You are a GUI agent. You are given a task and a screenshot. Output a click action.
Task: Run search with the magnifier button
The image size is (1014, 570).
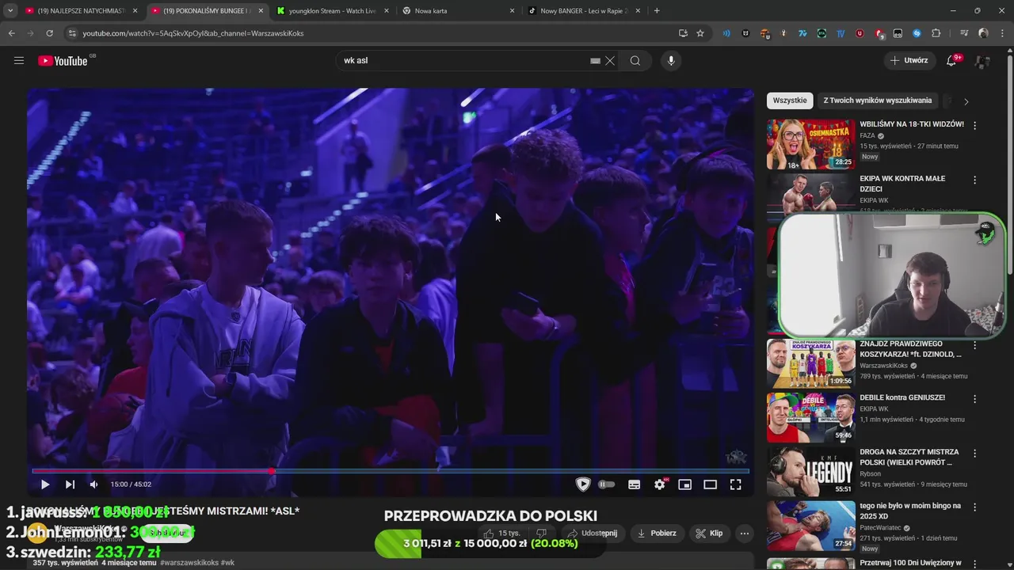pos(635,60)
